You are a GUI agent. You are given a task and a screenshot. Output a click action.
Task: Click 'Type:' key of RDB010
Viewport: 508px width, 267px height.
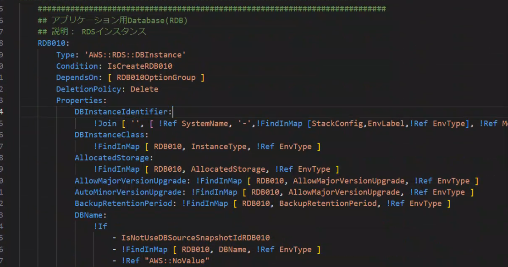[x=67, y=54]
